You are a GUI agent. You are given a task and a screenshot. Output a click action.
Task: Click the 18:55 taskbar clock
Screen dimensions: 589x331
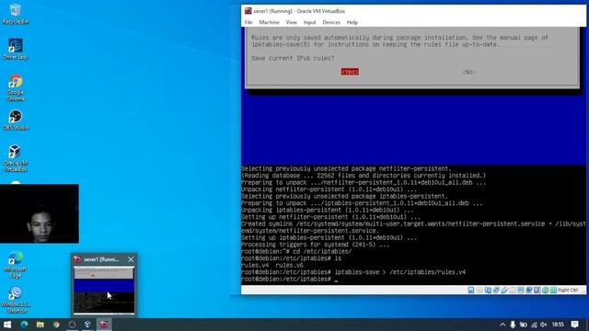click(x=558, y=325)
